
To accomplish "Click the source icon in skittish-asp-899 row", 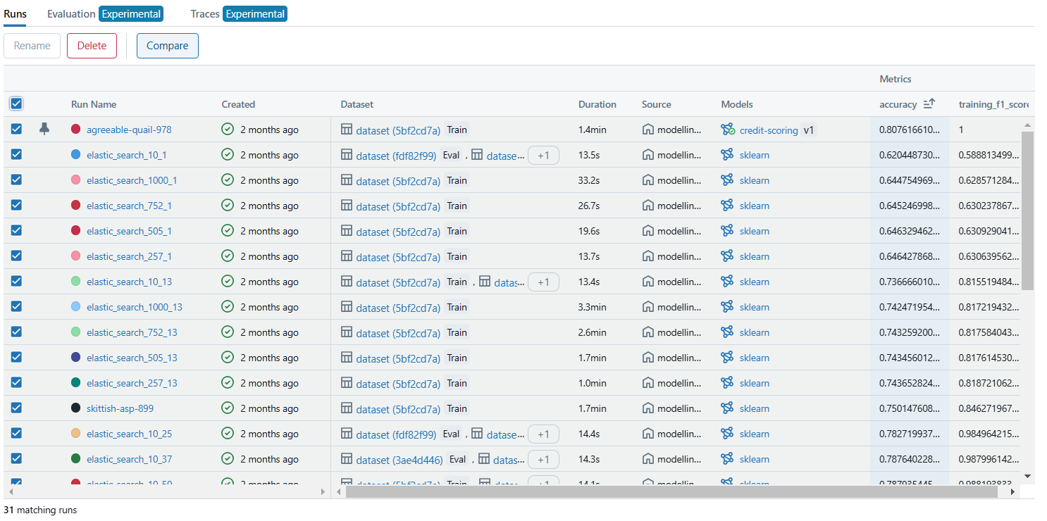I will (648, 408).
